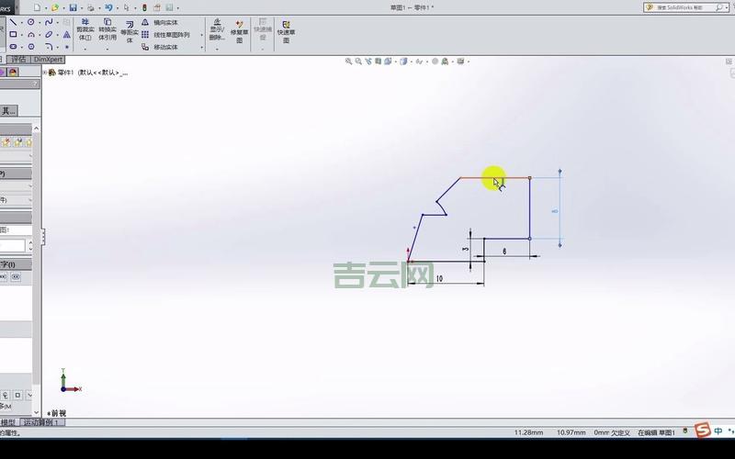Select the dimension 10 on the sketch
This screenshot has width=735, height=459.
click(x=439, y=278)
